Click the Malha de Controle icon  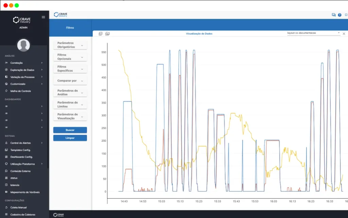(6, 91)
